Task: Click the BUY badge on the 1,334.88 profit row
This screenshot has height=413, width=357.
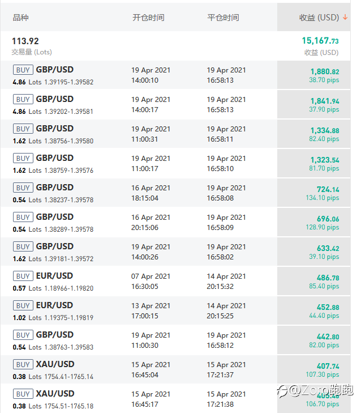Action: point(23,129)
